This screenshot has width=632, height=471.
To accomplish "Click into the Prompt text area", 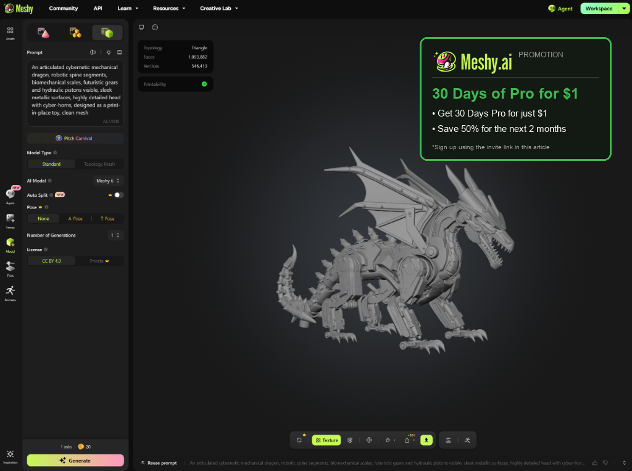I will pos(75,93).
